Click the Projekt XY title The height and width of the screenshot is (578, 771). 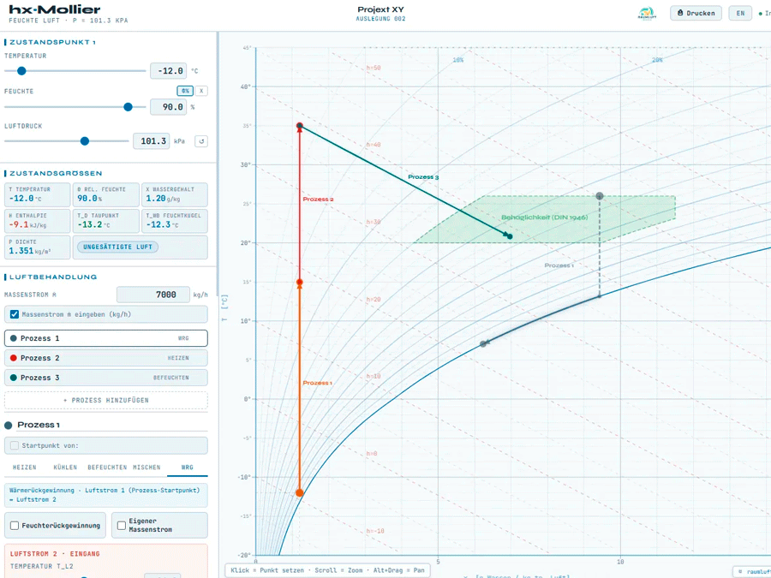(380, 9)
